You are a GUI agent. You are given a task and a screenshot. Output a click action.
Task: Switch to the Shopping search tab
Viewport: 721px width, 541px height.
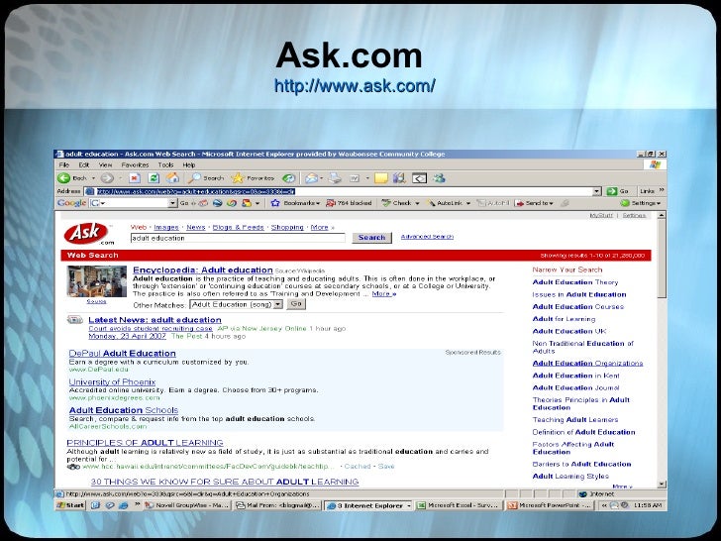point(287,227)
